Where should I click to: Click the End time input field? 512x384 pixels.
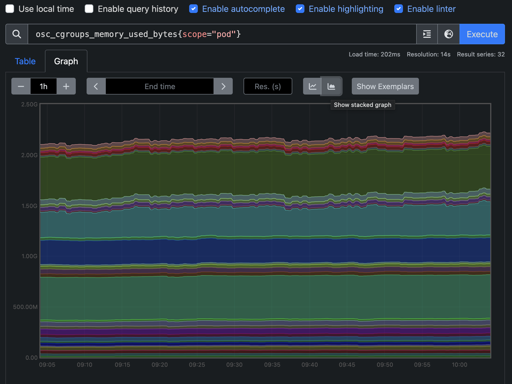click(x=160, y=86)
